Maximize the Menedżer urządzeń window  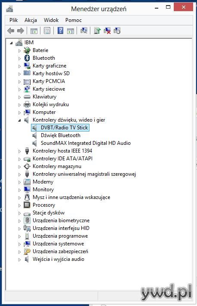tap(168, 7)
